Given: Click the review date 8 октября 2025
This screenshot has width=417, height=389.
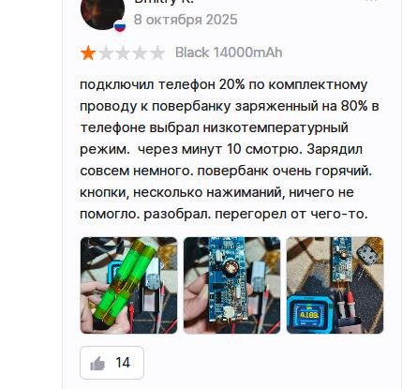Looking at the screenshot, I should [186, 20].
